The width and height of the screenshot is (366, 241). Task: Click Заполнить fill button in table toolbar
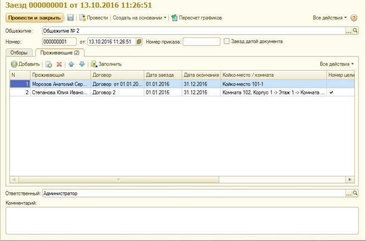coord(106,64)
